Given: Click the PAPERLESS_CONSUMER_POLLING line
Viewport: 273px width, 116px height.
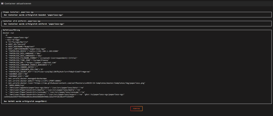Looking at the screenshot, I should [x=24, y=69].
